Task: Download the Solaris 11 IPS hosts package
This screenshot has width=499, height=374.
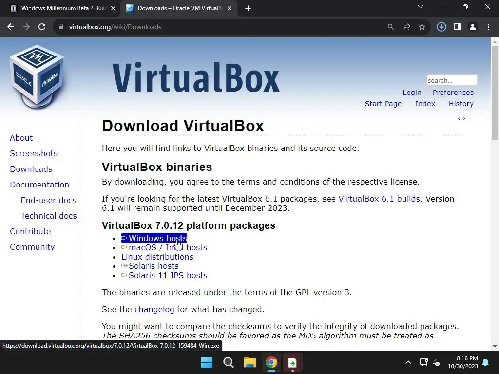Action: pos(164,275)
